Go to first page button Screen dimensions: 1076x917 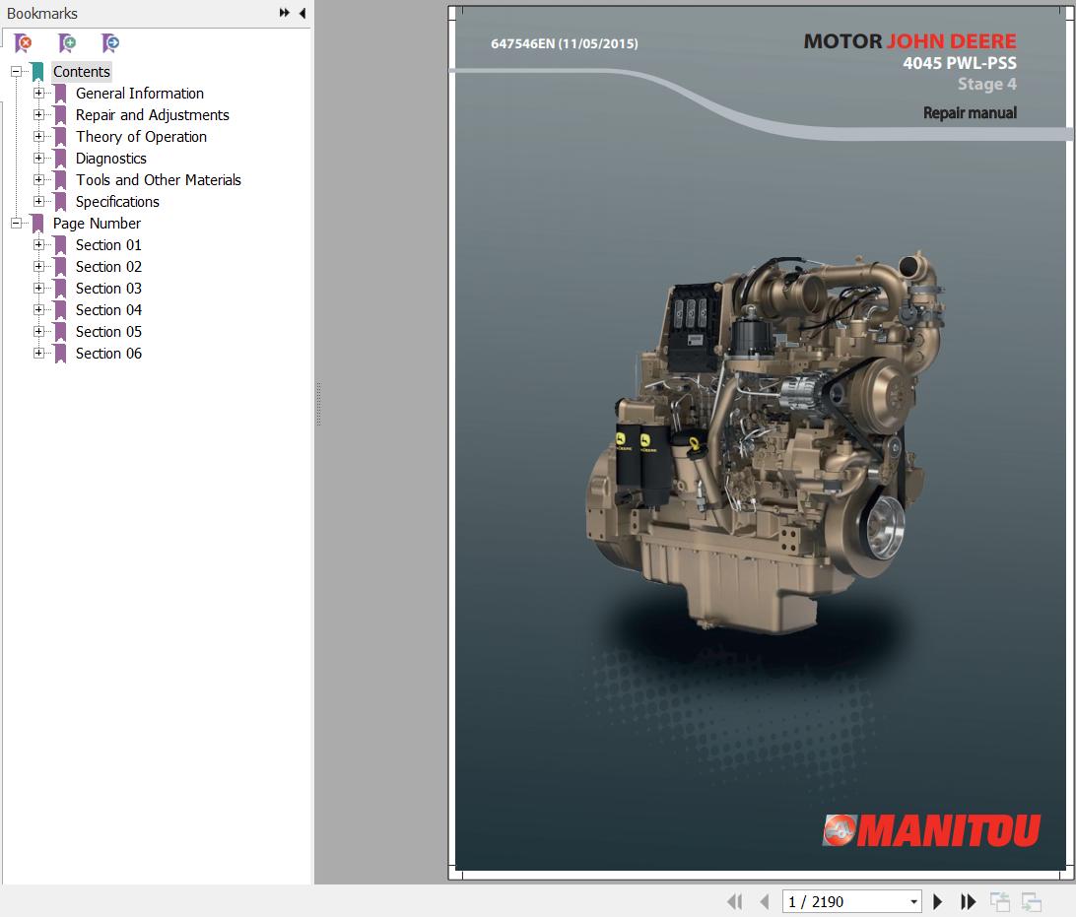(735, 901)
